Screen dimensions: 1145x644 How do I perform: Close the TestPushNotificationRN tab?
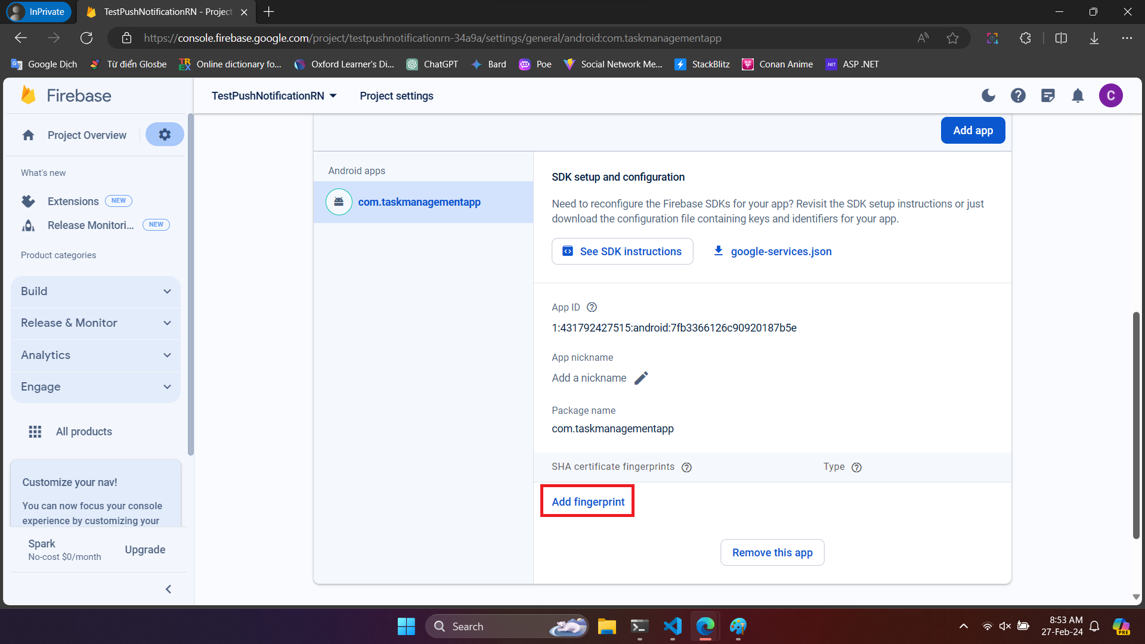[244, 12]
